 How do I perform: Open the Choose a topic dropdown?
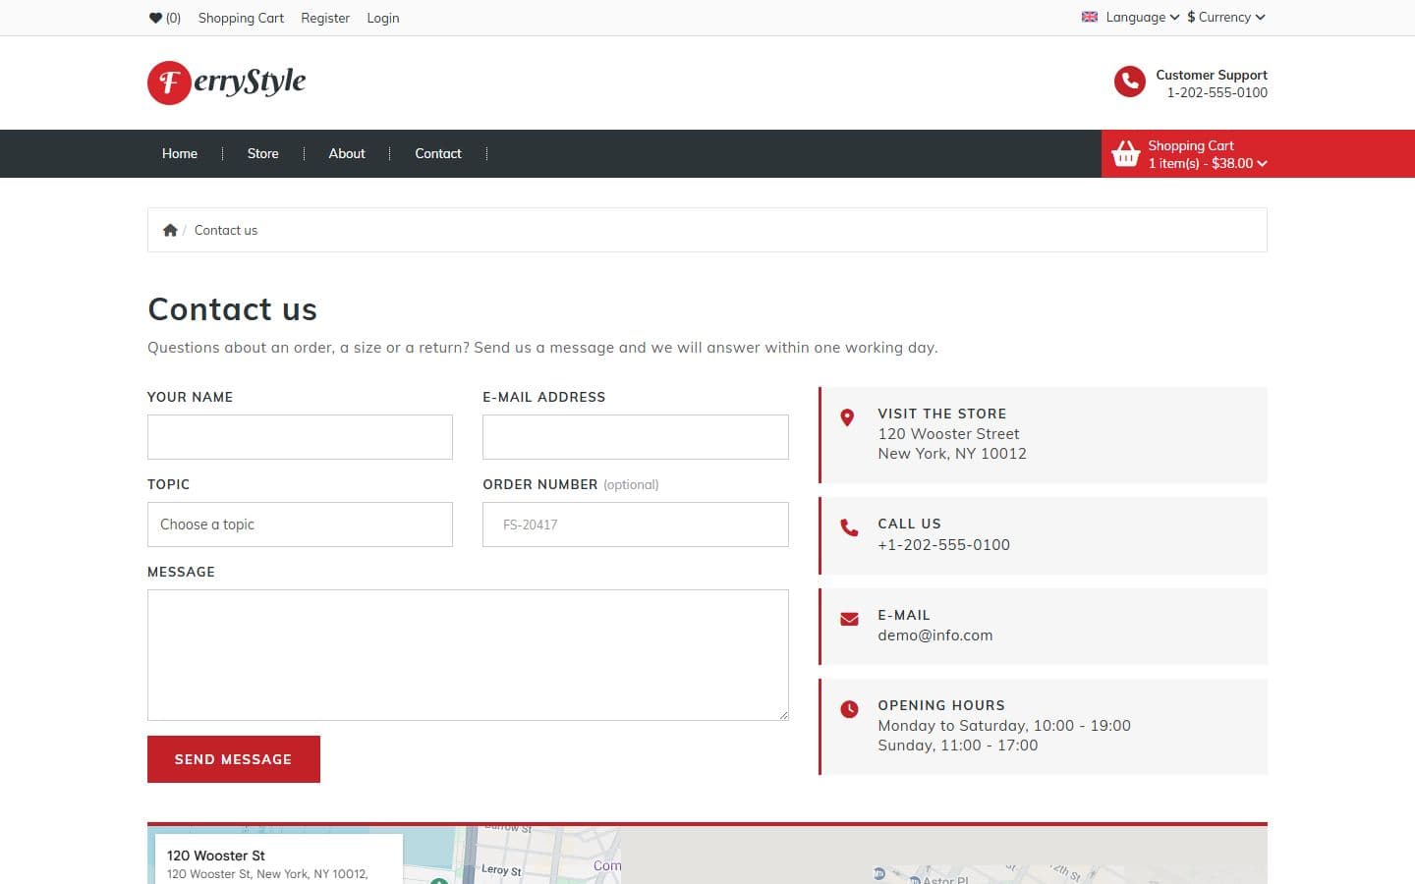(x=300, y=525)
